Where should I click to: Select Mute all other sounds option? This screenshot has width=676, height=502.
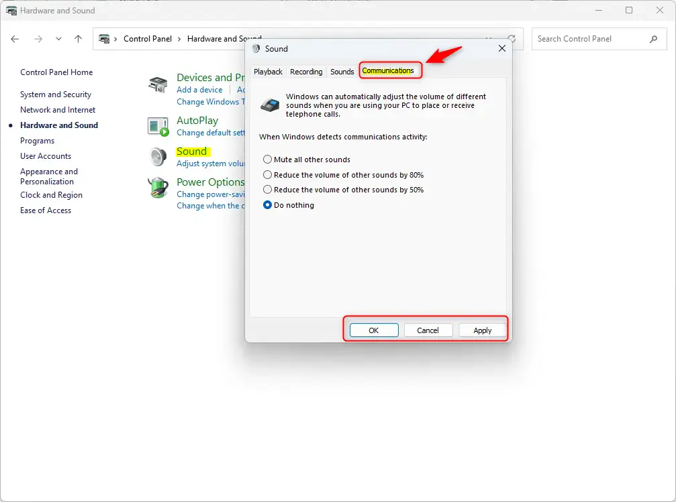pos(307,160)
